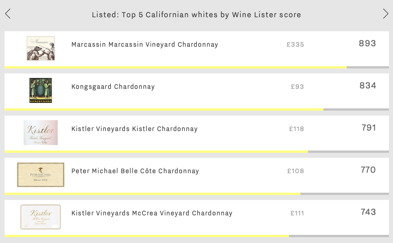Image resolution: width=393 pixels, height=243 pixels.
Task: Open Peter Michael Belle Côte Chardonnay
Action: pyautogui.click(x=135, y=171)
